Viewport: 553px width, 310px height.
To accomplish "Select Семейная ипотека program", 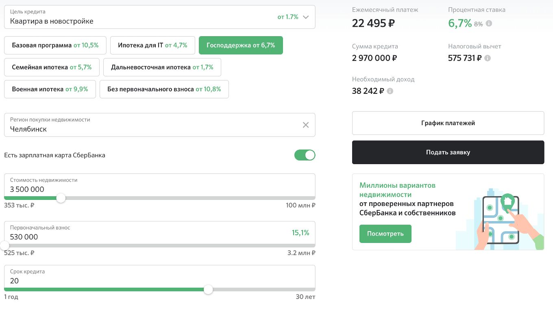I will pyautogui.click(x=52, y=67).
